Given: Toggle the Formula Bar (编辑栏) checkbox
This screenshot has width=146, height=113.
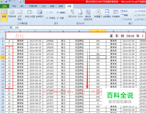Looking at the screenshot, I should point(58,13).
